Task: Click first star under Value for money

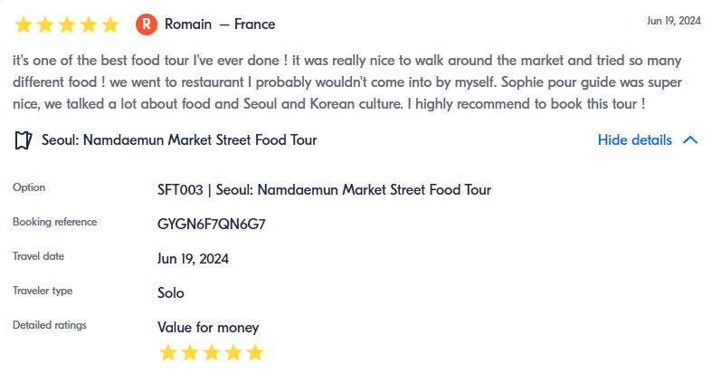Action: [x=167, y=352]
